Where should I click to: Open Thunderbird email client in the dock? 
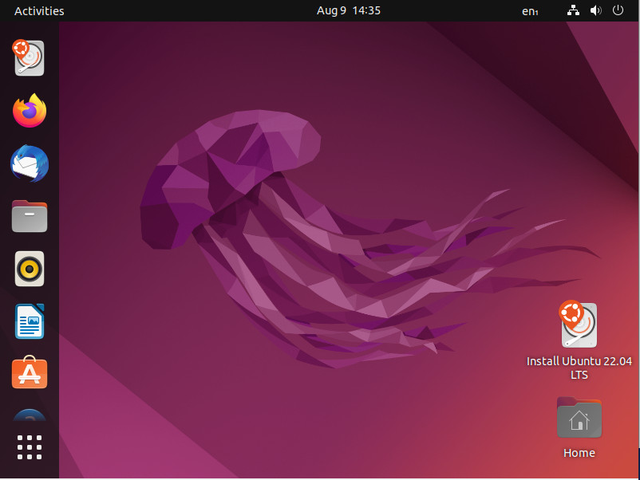(29, 163)
